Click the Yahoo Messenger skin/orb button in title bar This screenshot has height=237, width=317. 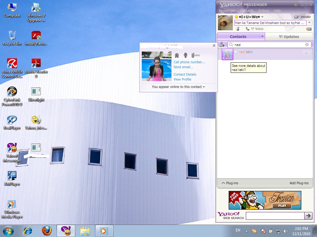coord(296,4)
